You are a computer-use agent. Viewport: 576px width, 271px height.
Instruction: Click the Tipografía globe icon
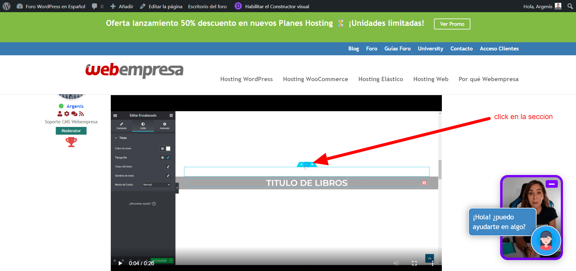(162, 158)
